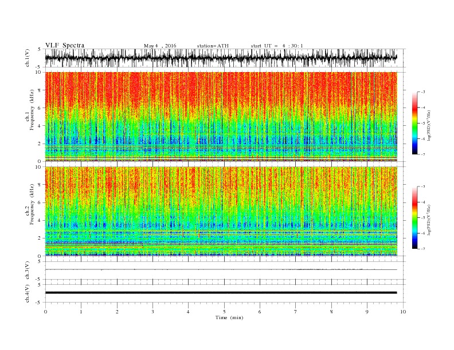This screenshot has width=454, height=350.
Task: Click time axis tick label "1"
Action: tap(81, 312)
